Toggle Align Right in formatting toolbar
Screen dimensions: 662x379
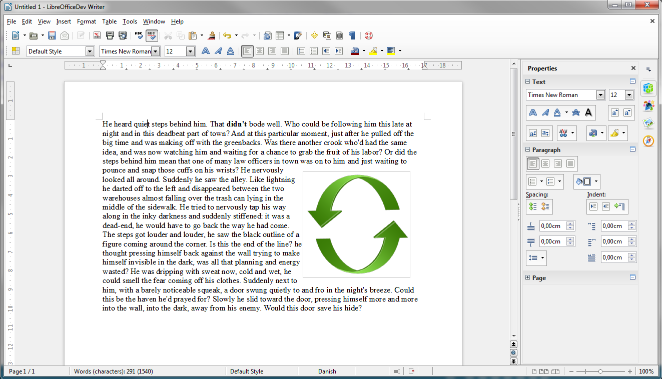272,51
